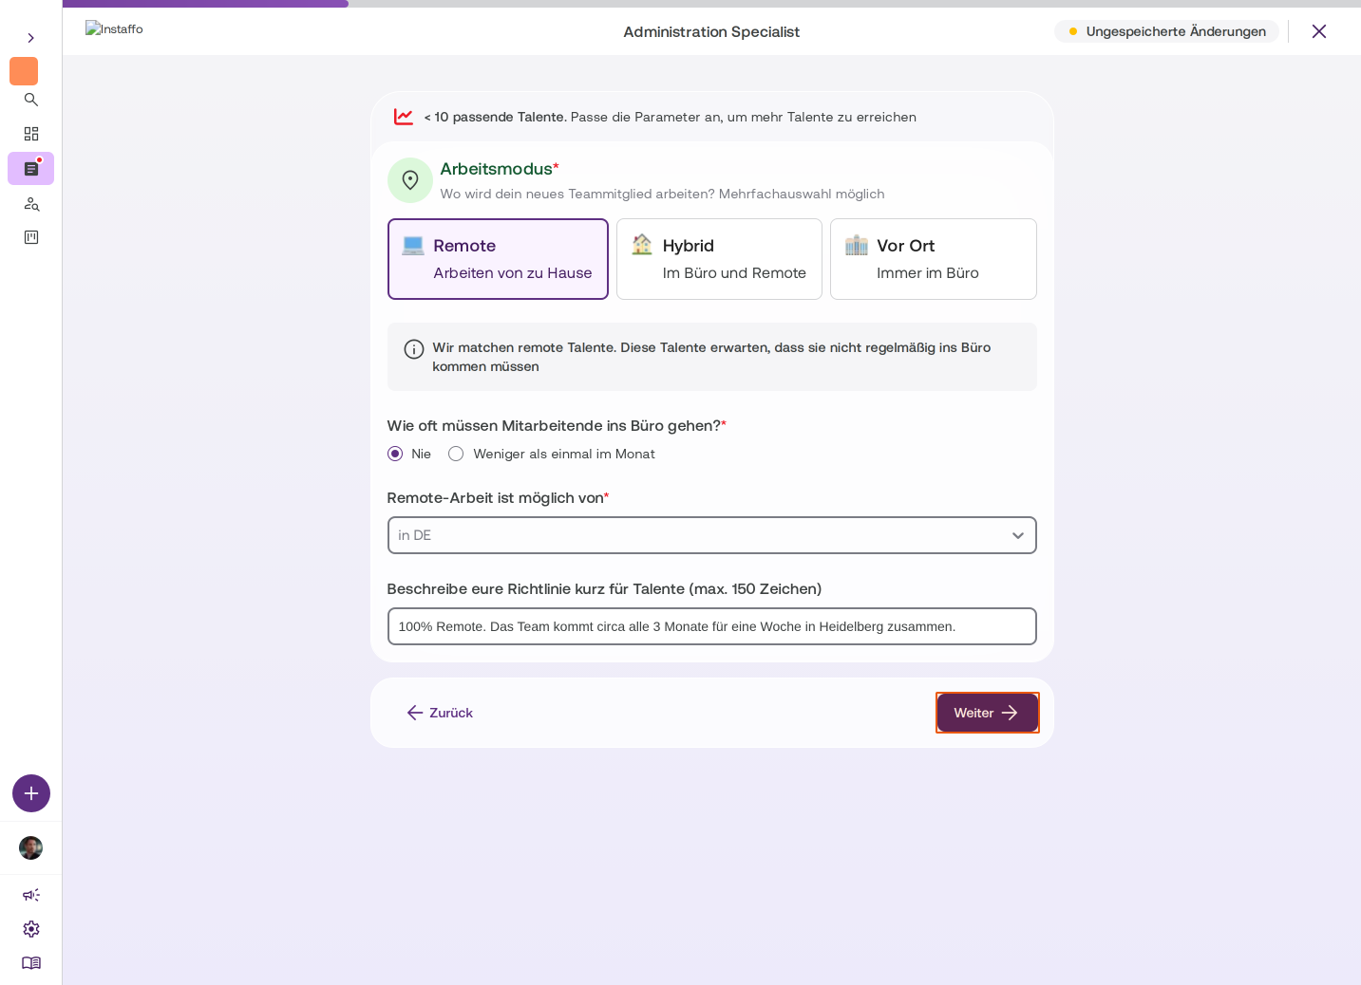1361x985 pixels.
Task: Select the highlighted job postings sidebar icon
Action: point(31,169)
